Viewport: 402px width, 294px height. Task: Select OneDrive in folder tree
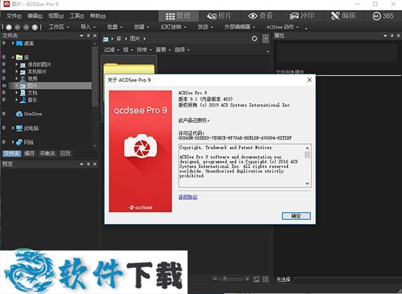pyautogui.click(x=33, y=114)
